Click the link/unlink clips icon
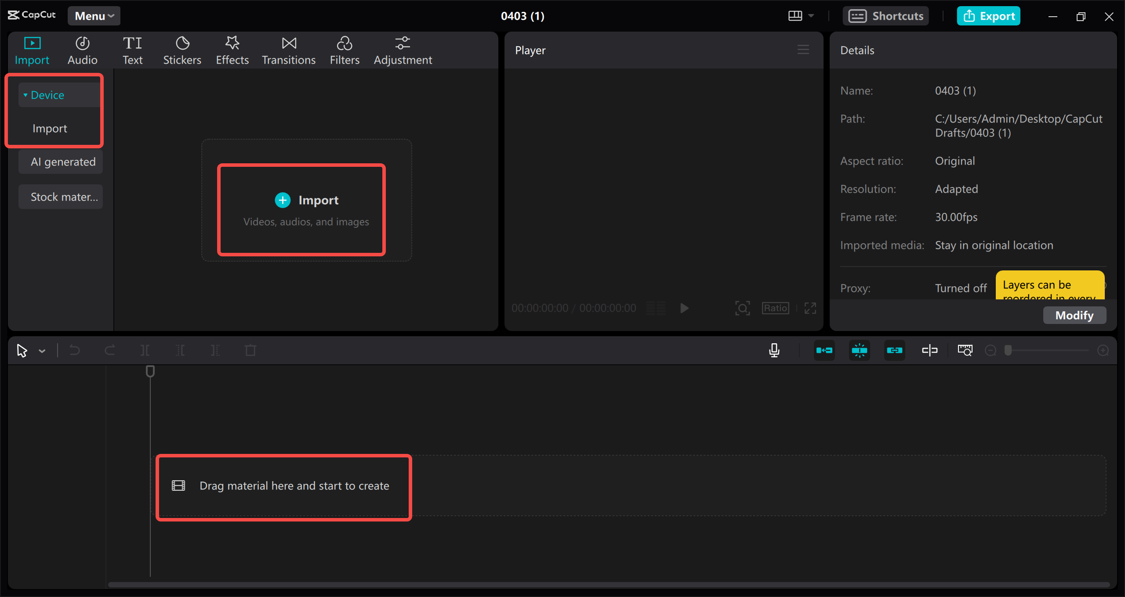 tap(895, 351)
